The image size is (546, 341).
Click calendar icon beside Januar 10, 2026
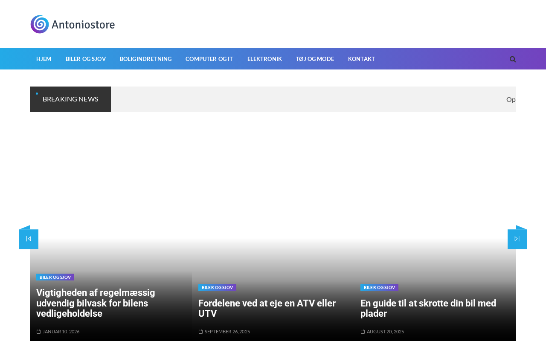tap(38, 332)
